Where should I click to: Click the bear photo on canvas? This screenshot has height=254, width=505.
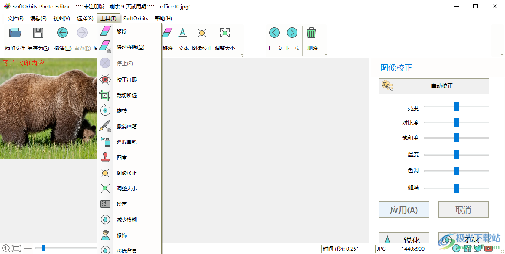pyautogui.click(x=48, y=108)
